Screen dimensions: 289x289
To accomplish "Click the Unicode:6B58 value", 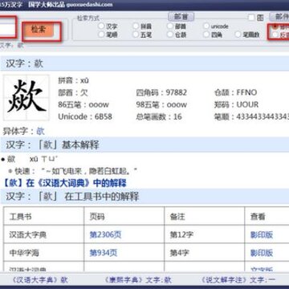I will tap(85, 116).
